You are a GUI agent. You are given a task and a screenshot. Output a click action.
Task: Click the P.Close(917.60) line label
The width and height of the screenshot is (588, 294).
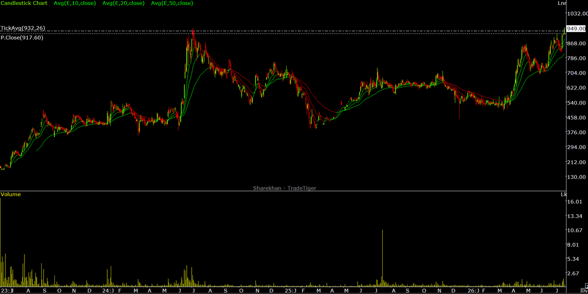[22, 37]
